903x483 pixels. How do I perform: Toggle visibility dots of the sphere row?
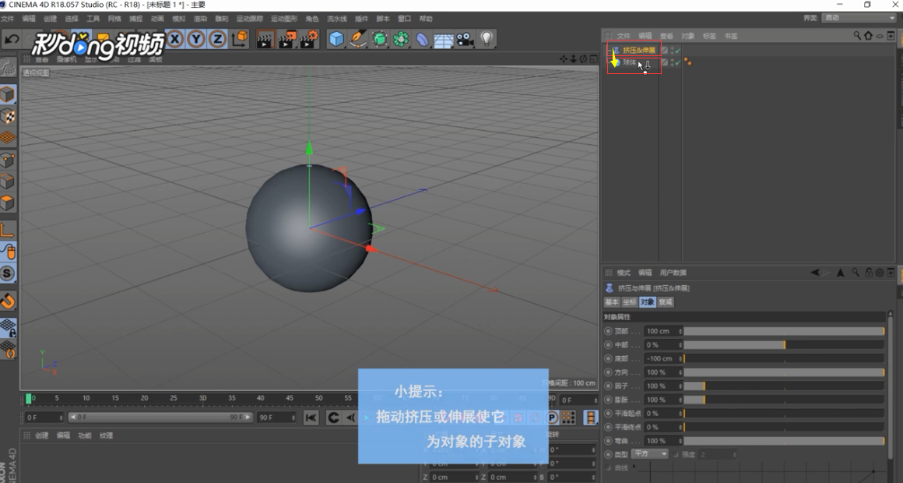coord(672,63)
